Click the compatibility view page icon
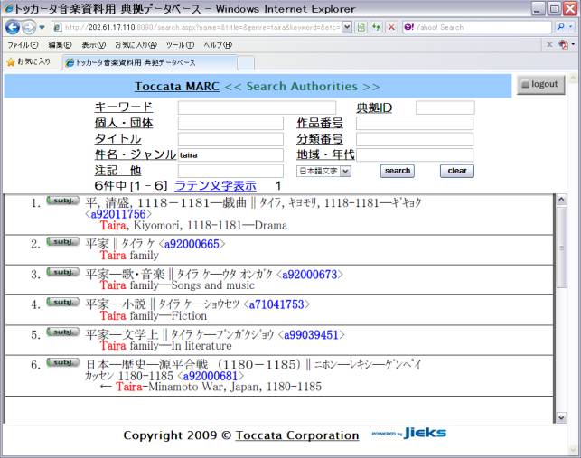The image size is (581, 458). pyautogui.click(x=361, y=27)
